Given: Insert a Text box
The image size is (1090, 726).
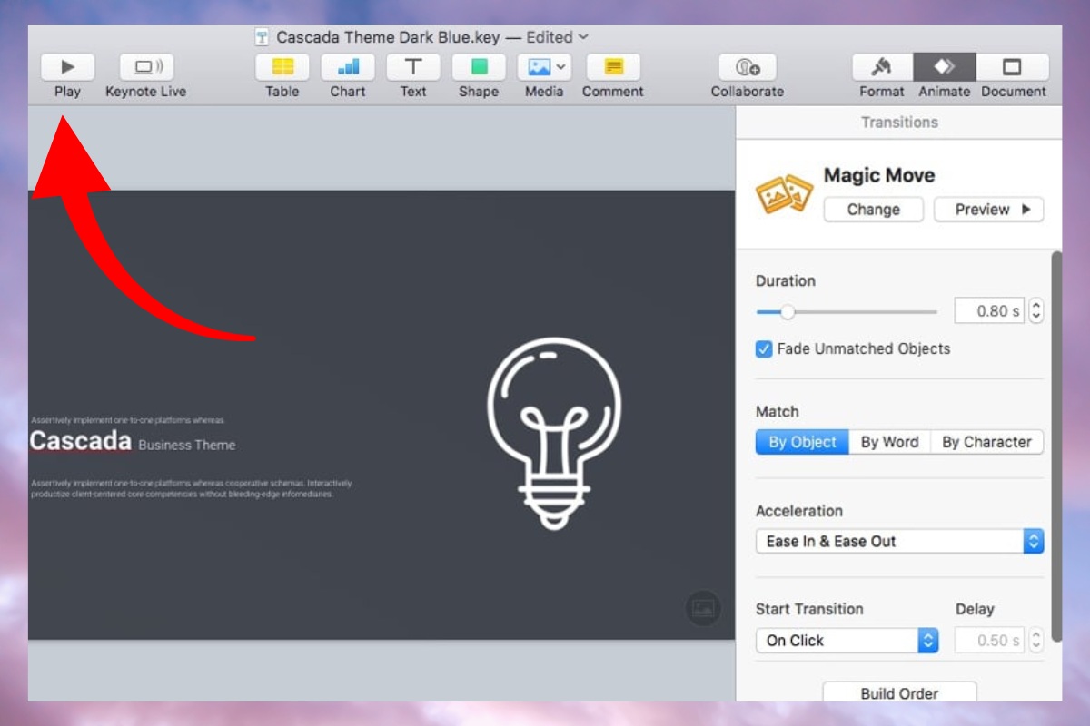Looking at the screenshot, I should 413,66.
